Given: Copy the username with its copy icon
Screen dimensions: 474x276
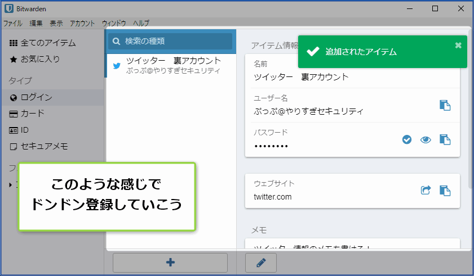Looking at the screenshot, I should (445, 105).
